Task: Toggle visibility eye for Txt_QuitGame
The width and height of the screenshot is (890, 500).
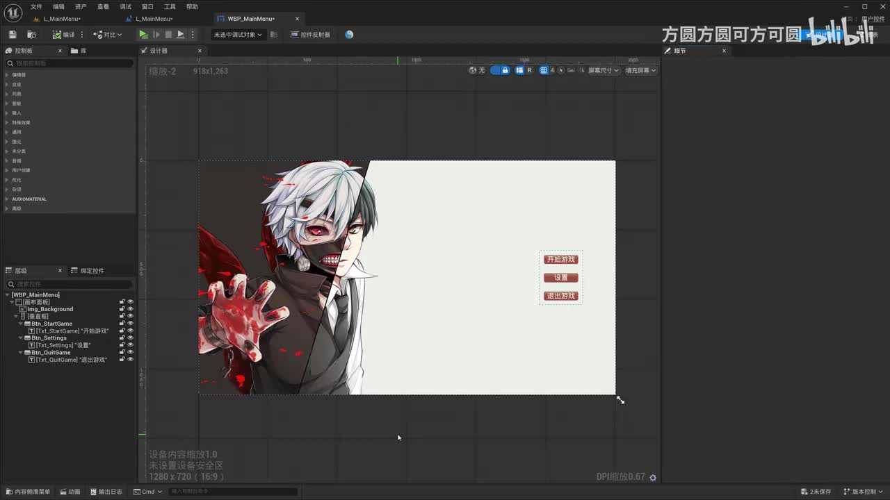Action: [x=131, y=360]
